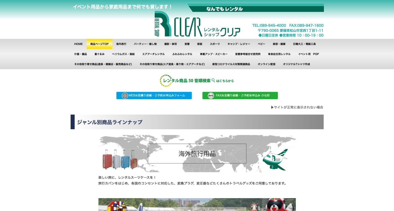Image resolution: width=394 pixels, height=211 pixels.
Task: Select 車載アンプ・スピーカー category
Action: tap(214, 54)
